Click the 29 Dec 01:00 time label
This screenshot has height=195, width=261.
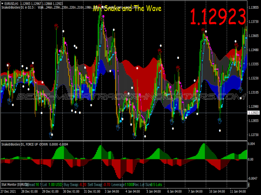coord(50,192)
